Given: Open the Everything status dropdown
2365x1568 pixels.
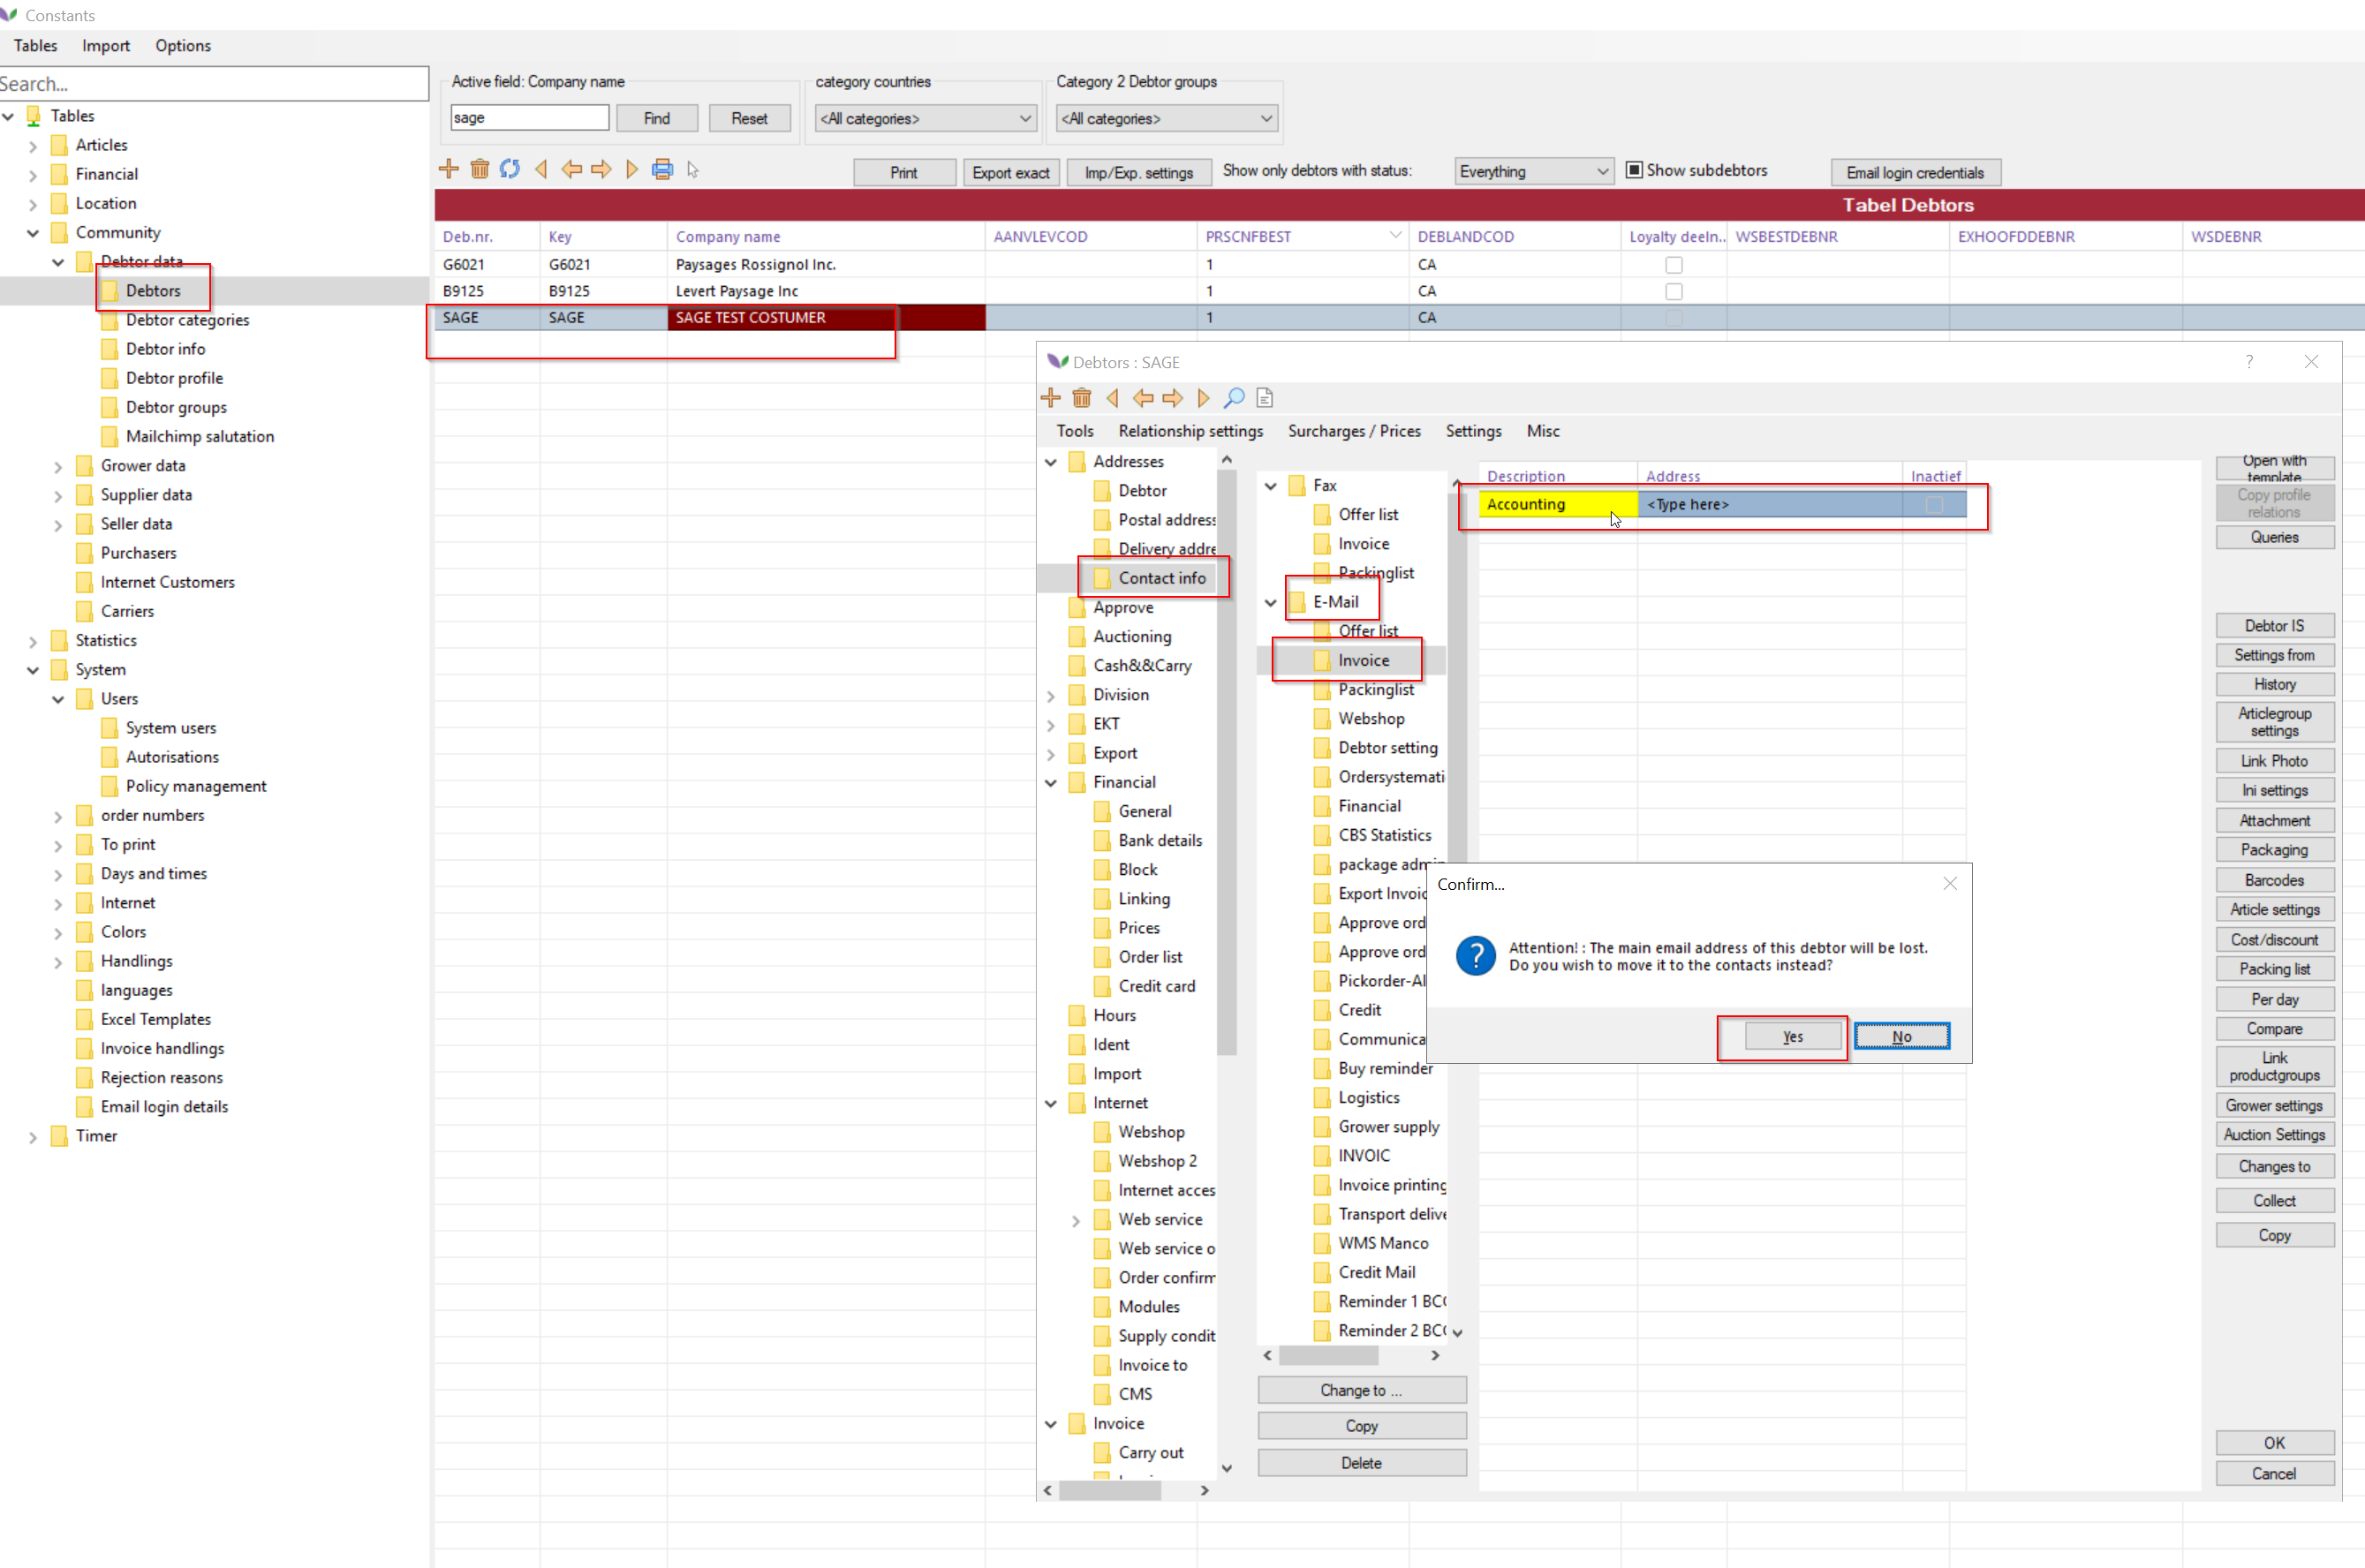Looking at the screenshot, I should 1534,172.
